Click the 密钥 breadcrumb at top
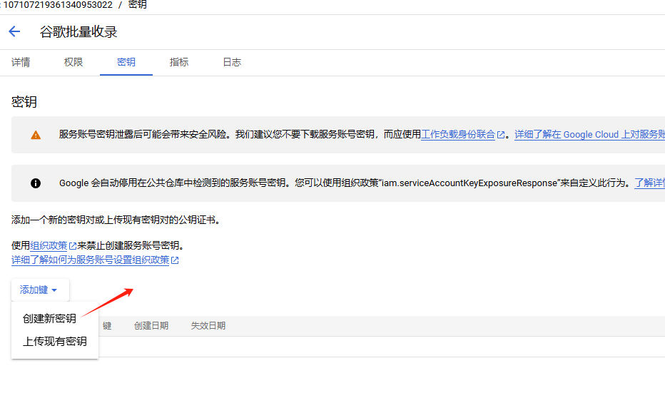Screen dimensions: 665x398 [x=138, y=5]
